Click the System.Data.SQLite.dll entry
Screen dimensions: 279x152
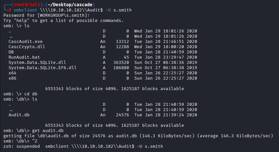coord(37,63)
